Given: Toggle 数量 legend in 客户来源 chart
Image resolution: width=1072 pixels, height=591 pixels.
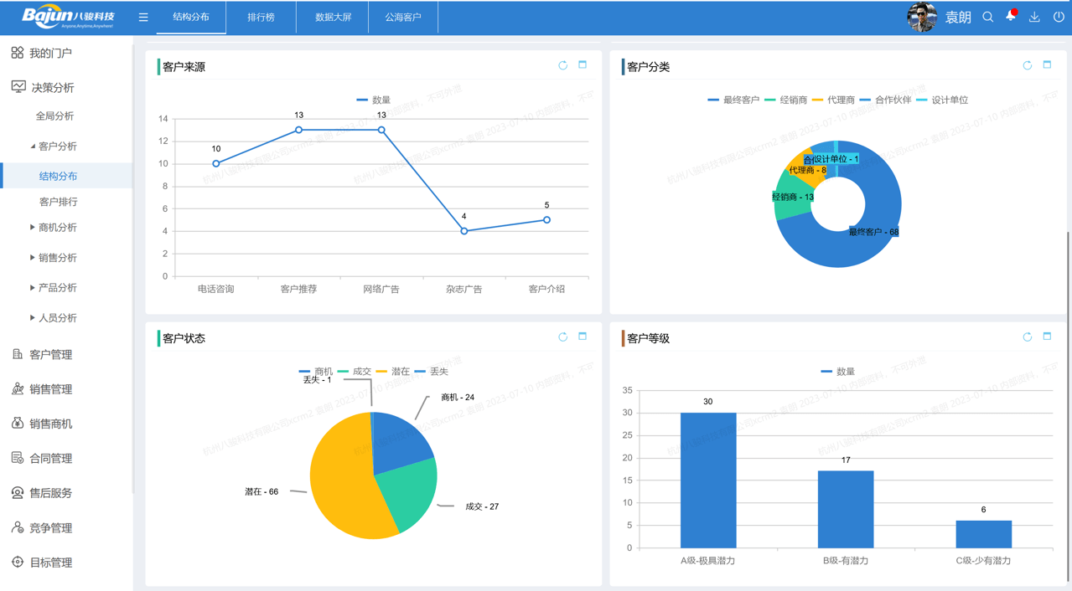Looking at the screenshot, I should 374,100.
